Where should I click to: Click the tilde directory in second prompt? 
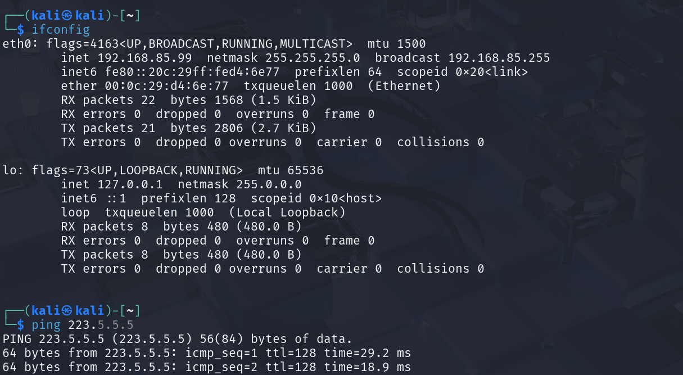(x=130, y=310)
